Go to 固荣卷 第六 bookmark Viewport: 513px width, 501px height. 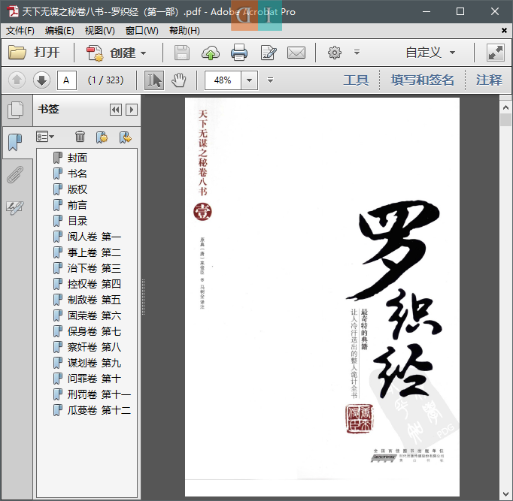94,315
